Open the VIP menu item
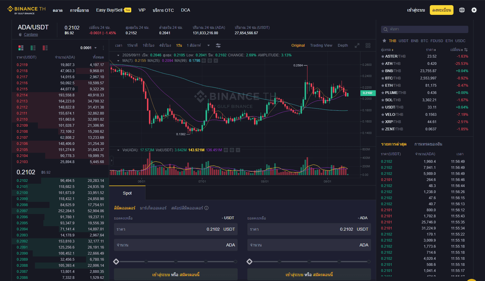Image resolution: width=485 pixels, height=281 pixels. [x=142, y=10]
